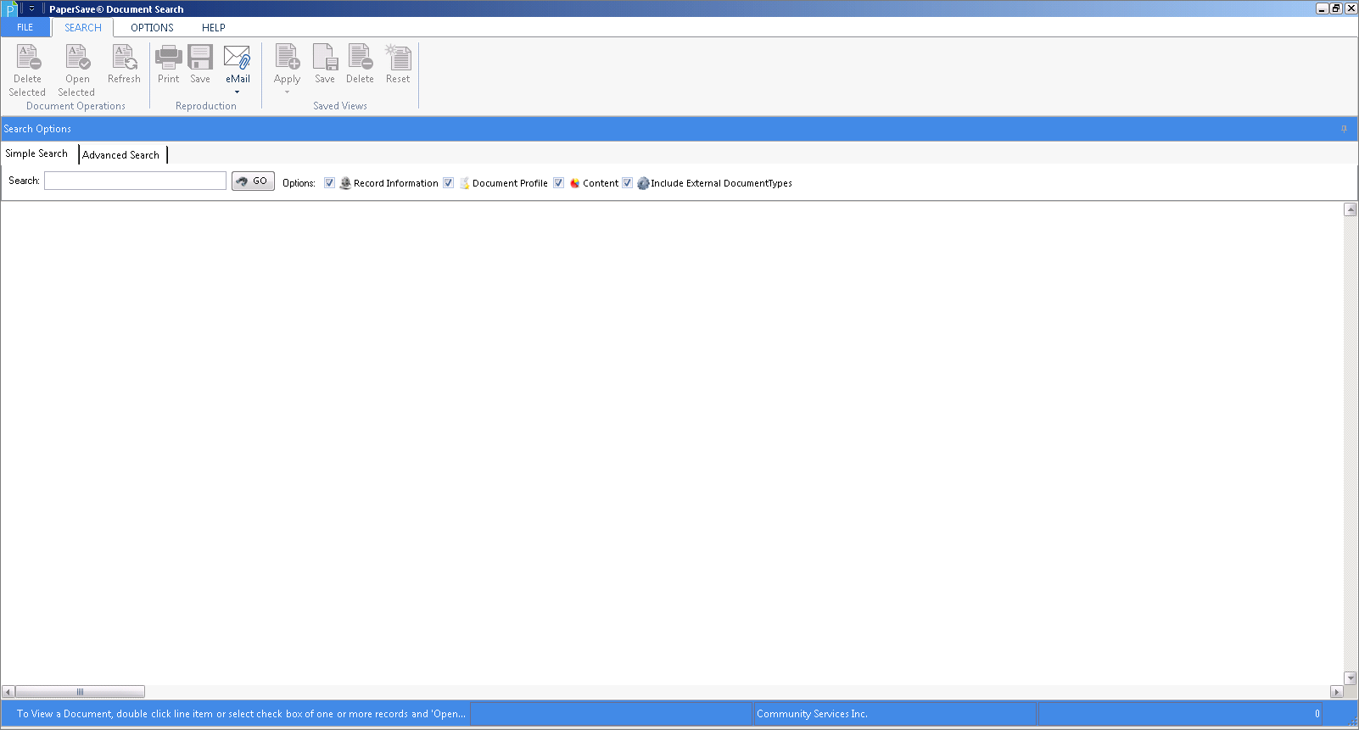
Task: Minimize the PaperSave window
Action: (1323, 8)
